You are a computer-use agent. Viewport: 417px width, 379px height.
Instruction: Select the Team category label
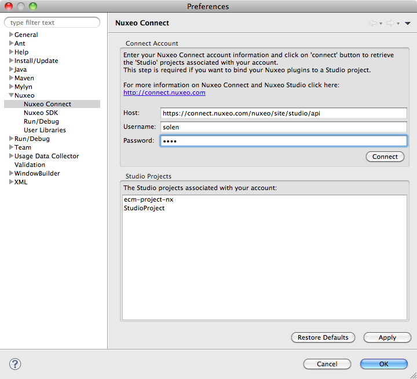[x=23, y=147]
